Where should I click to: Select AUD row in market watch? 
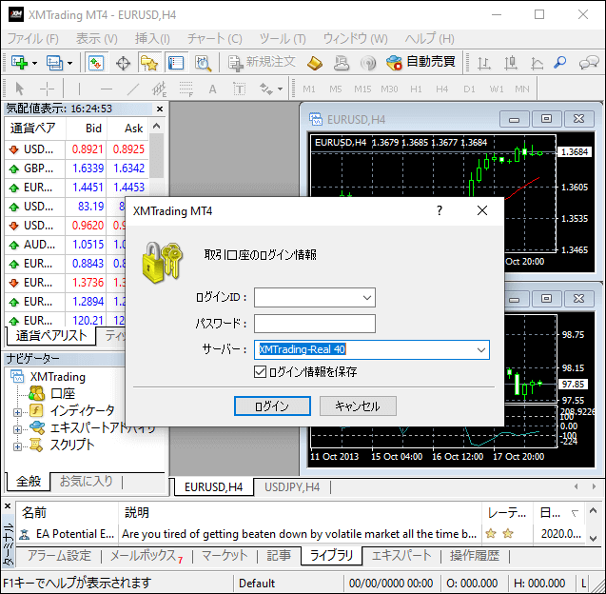click(x=66, y=245)
